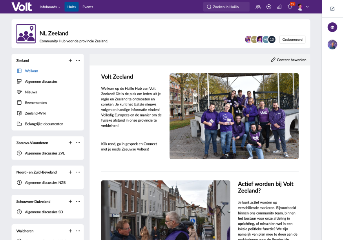Click the plus icon next to Zeeland

(x=70, y=60)
